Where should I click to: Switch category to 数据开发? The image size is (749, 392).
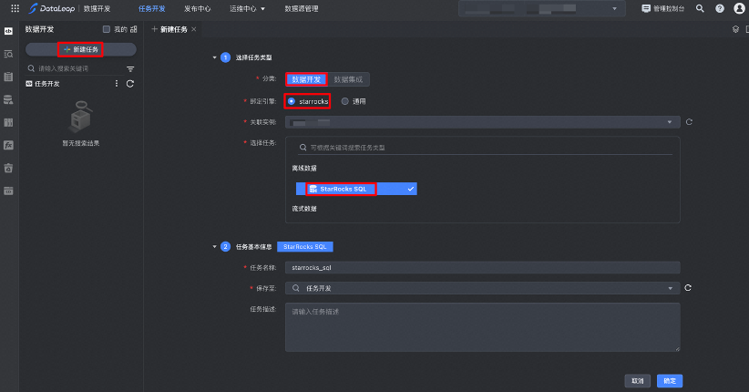(306, 79)
